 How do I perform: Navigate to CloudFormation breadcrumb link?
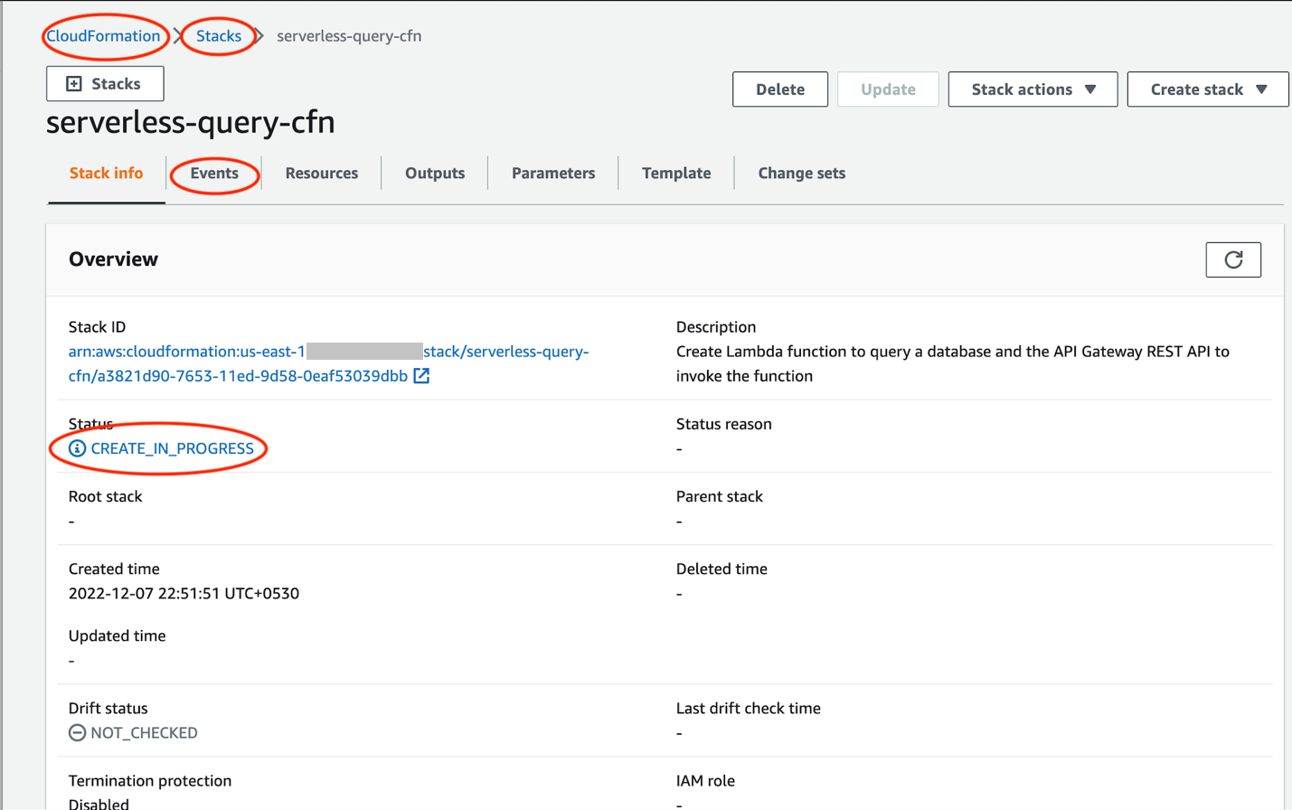(x=103, y=36)
